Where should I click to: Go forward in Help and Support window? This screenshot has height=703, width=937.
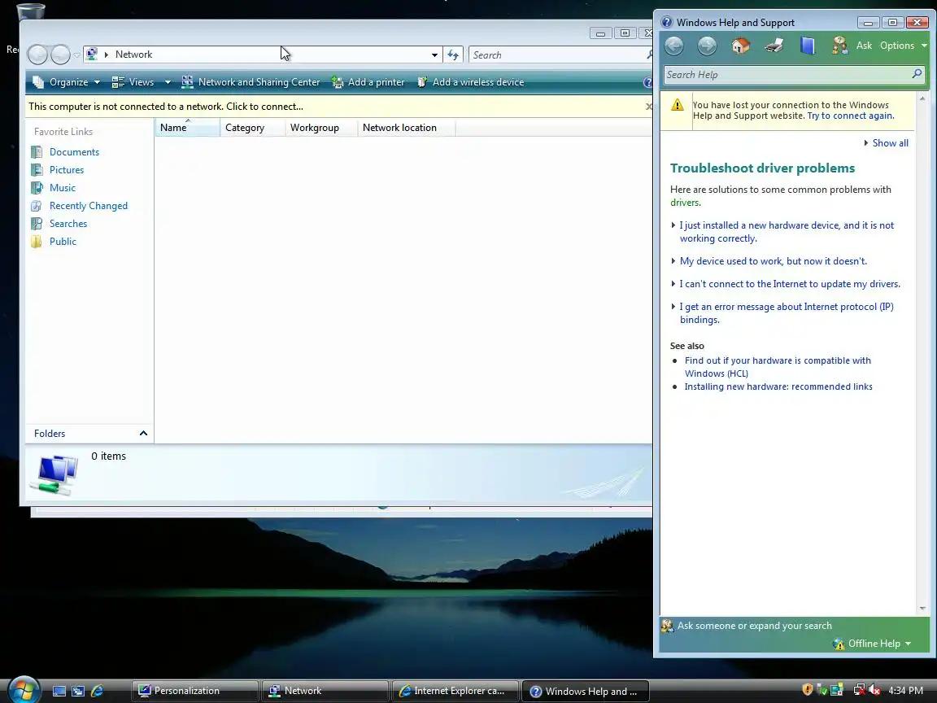(x=707, y=46)
